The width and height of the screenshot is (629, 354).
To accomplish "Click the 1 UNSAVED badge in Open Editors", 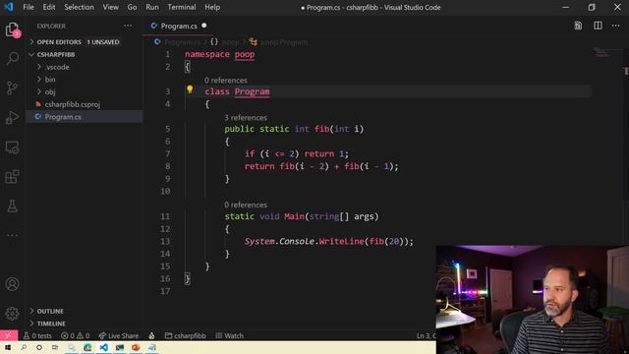I will [103, 41].
